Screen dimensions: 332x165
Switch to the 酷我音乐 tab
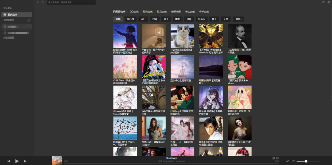click(162, 12)
